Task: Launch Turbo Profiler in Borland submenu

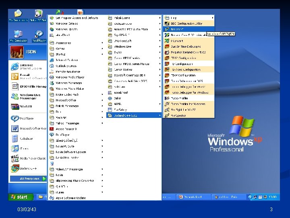Action: tap(188, 98)
